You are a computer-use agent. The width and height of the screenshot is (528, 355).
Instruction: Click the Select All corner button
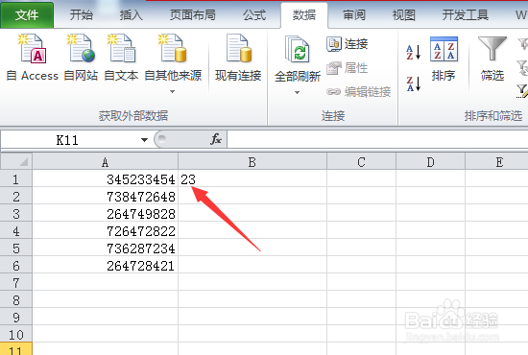coord(16,161)
